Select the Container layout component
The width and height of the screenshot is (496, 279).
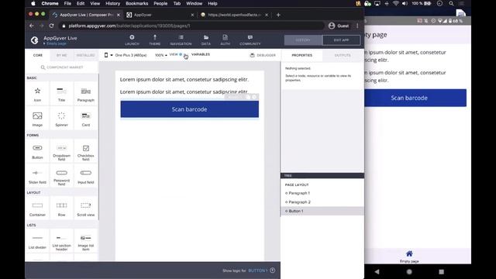(x=37, y=208)
